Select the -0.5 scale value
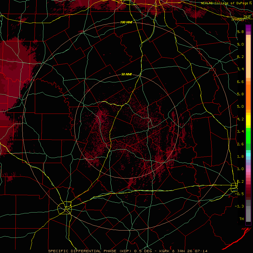 pyautogui.click(x=239, y=194)
